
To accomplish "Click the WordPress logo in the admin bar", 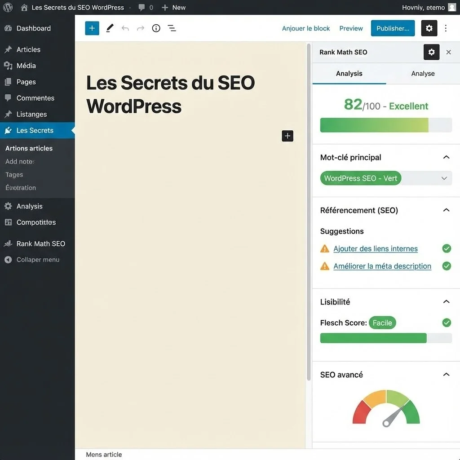I will (7, 7).
